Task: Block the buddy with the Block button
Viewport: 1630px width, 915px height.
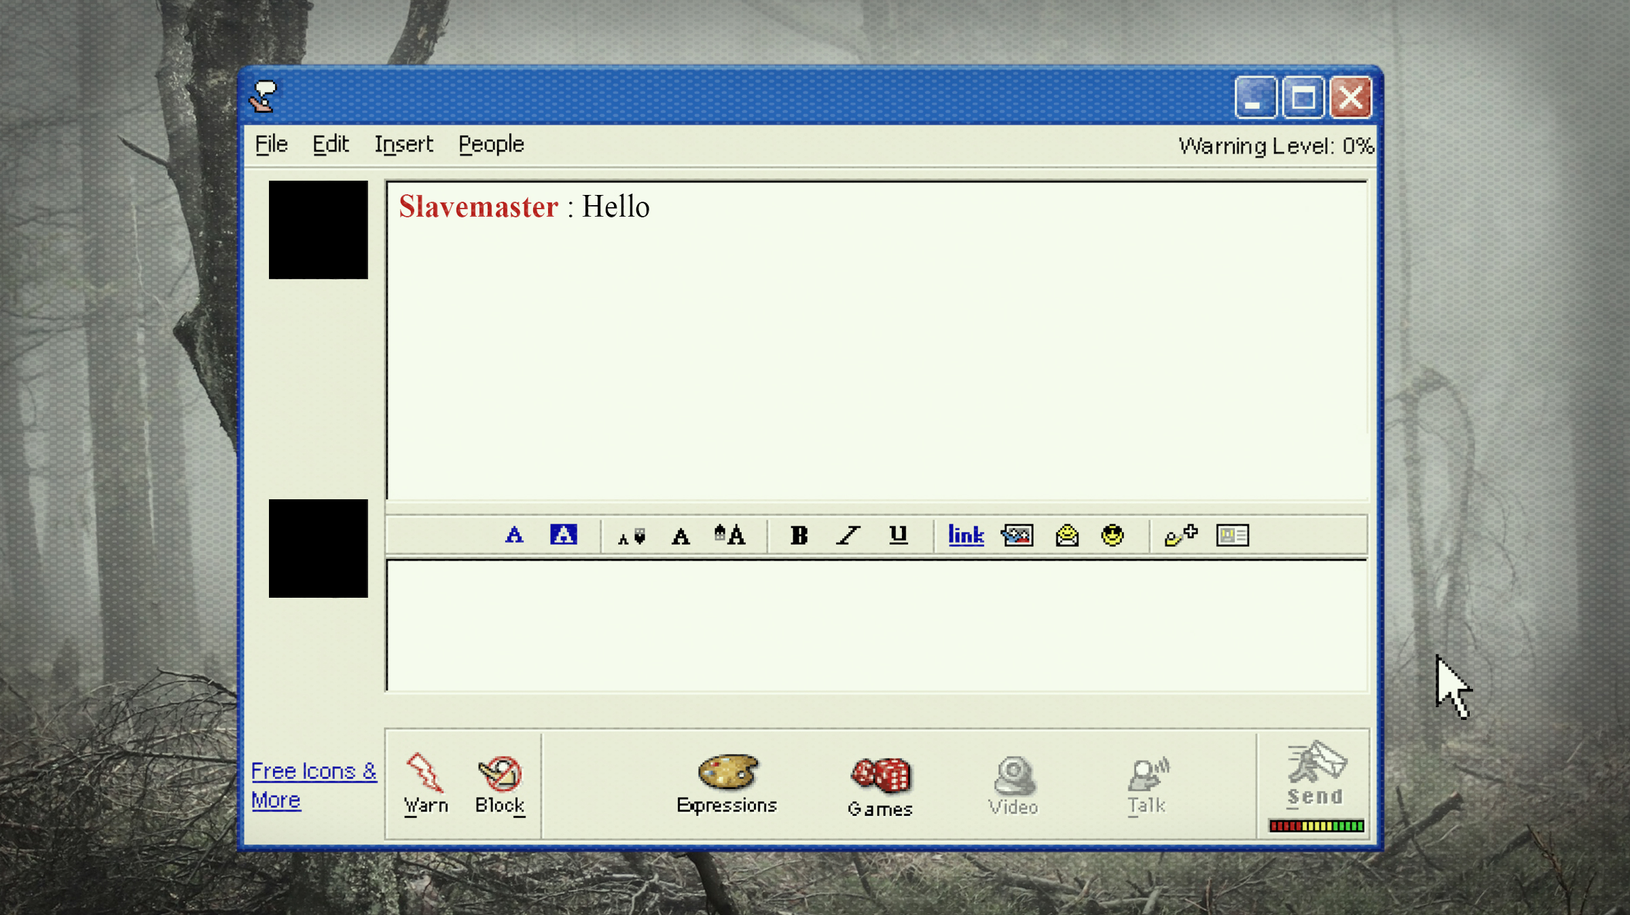Action: (500, 785)
